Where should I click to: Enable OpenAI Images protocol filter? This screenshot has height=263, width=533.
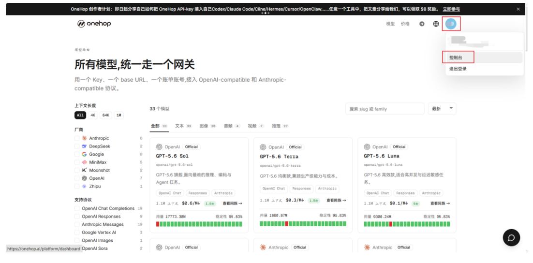[77, 240]
